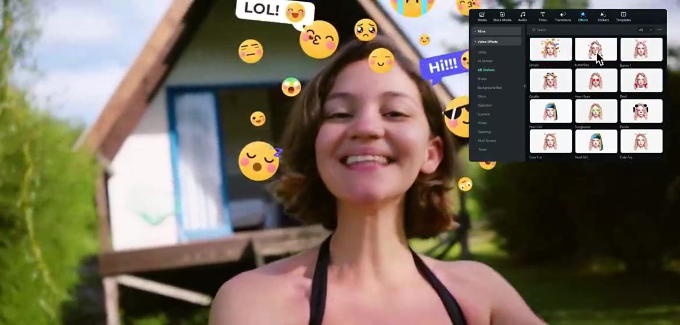
Task: Open the Stickers tab
Action: [x=603, y=17]
